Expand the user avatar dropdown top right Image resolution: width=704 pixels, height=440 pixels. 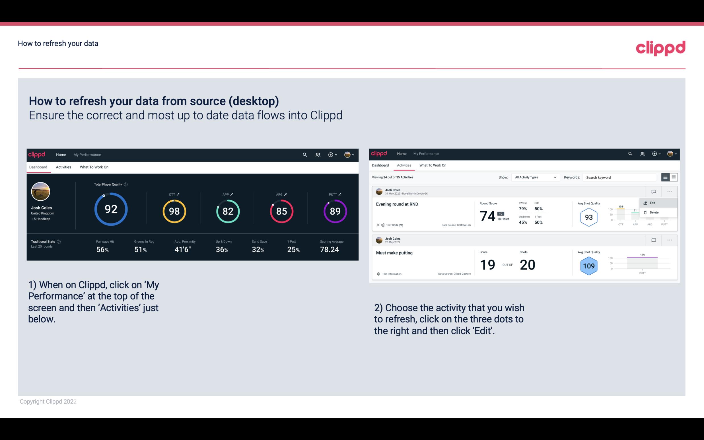[350, 155]
